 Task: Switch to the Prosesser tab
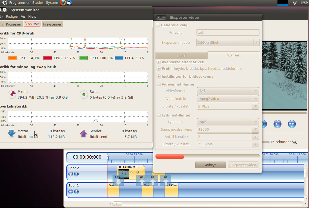14,24
